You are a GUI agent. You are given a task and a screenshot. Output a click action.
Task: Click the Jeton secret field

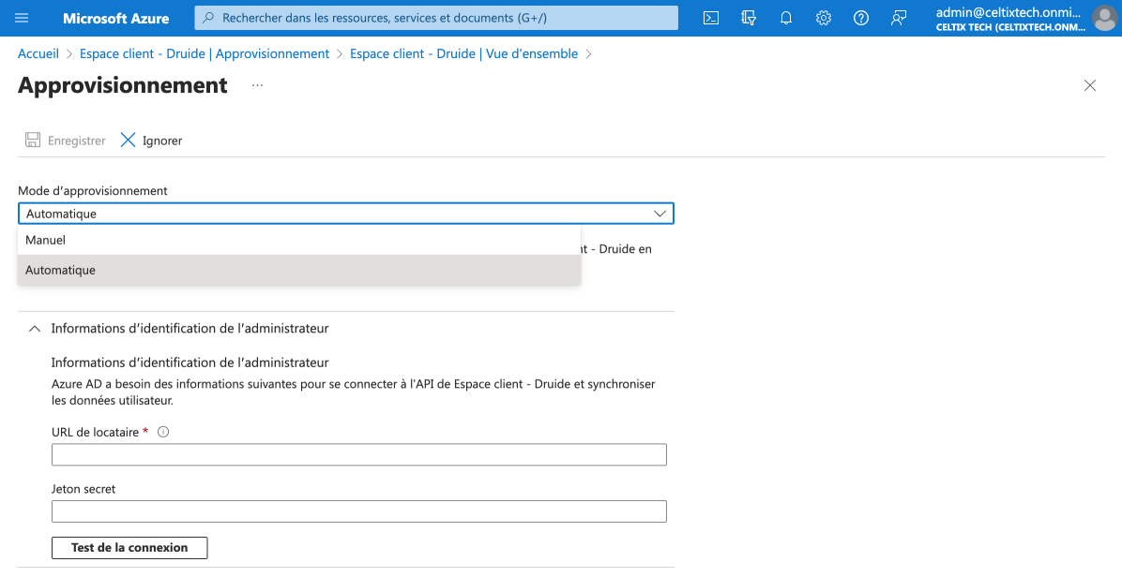pyautogui.click(x=359, y=511)
